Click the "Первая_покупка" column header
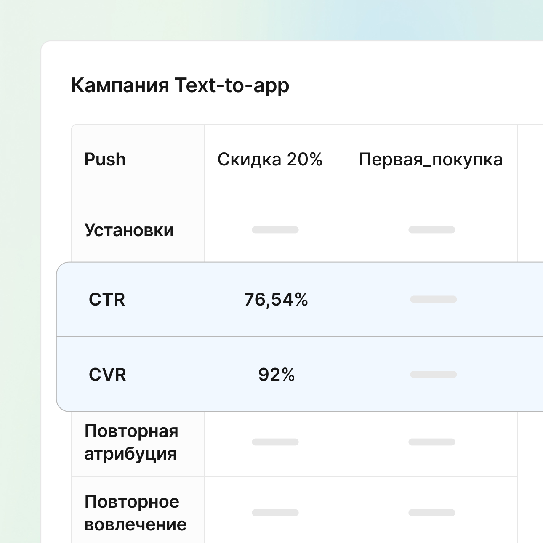The image size is (543, 543). click(x=431, y=160)
